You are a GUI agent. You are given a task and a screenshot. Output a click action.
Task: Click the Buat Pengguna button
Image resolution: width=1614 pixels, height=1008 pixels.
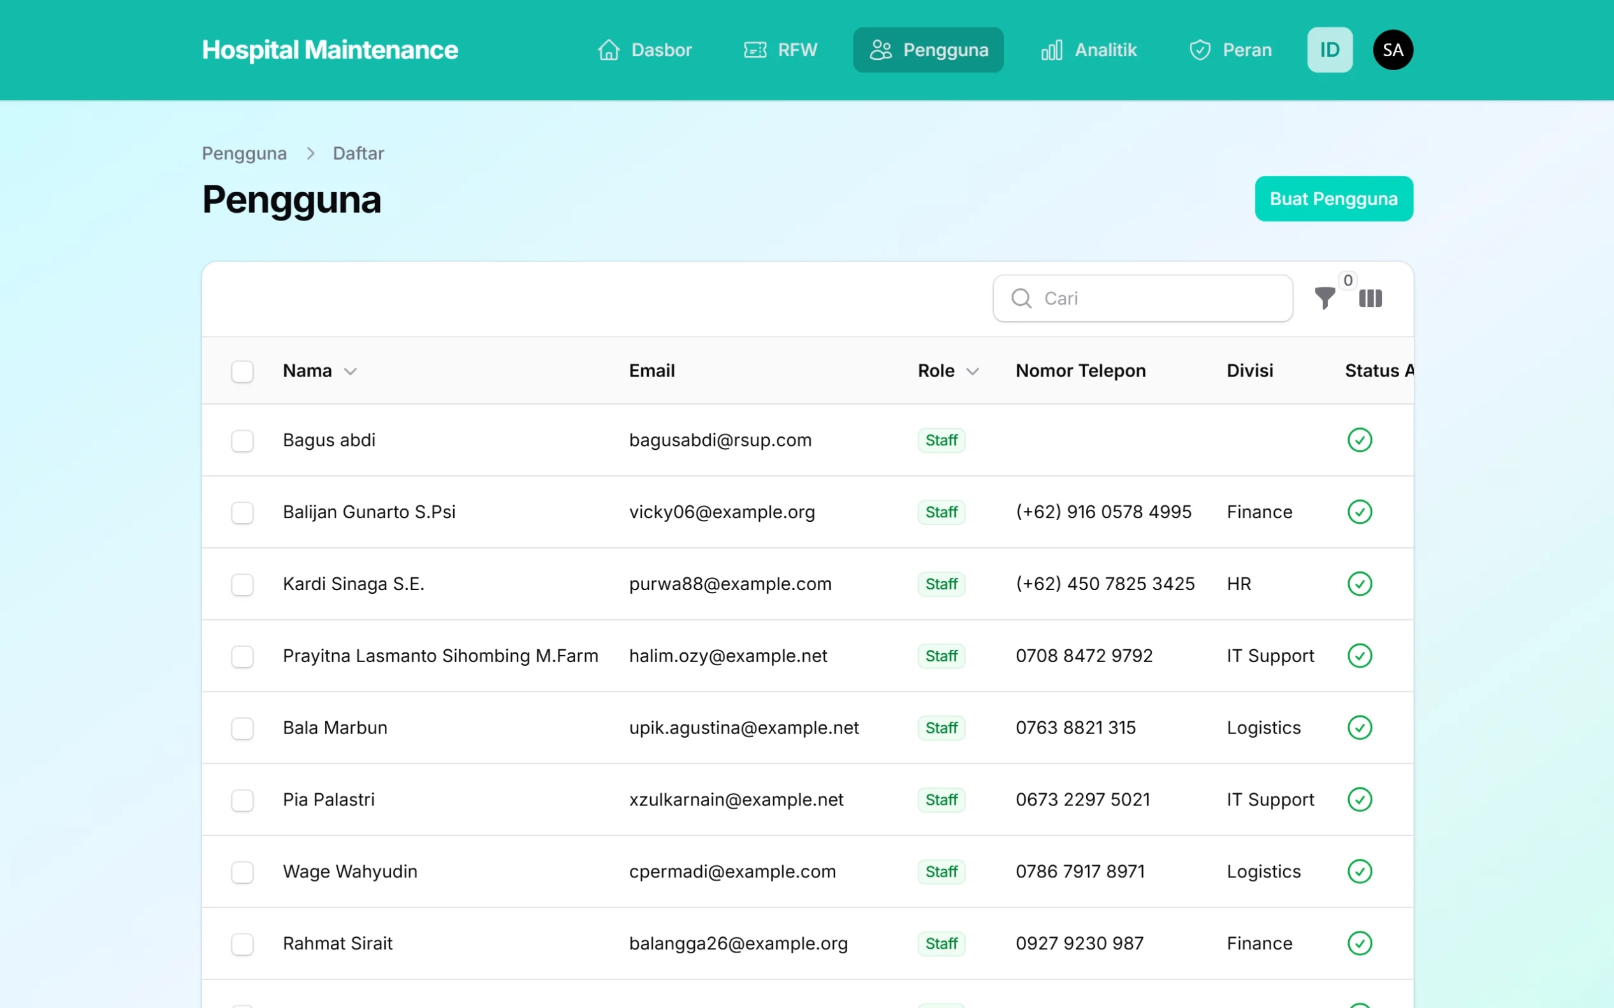[x=1334, y=198]
